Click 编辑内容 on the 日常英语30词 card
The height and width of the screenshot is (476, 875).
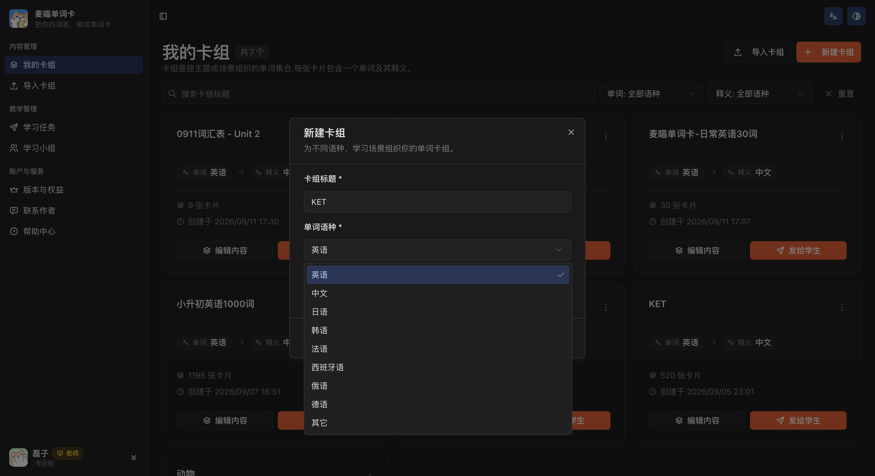(697, 250)
